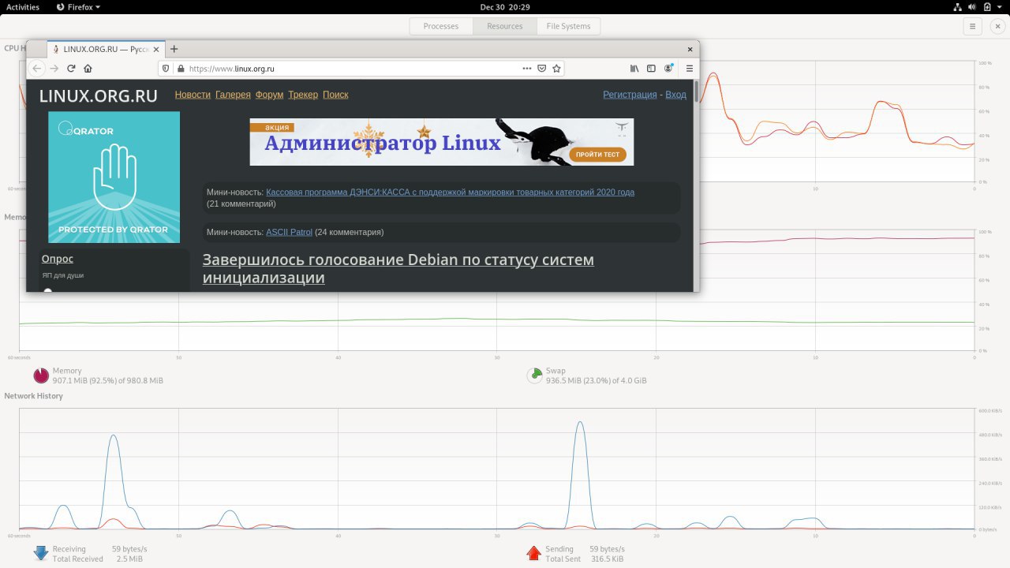Open System Monitor hamburger menu
The height and width of the screenshot is (568, 1010).
pos(973,26)
